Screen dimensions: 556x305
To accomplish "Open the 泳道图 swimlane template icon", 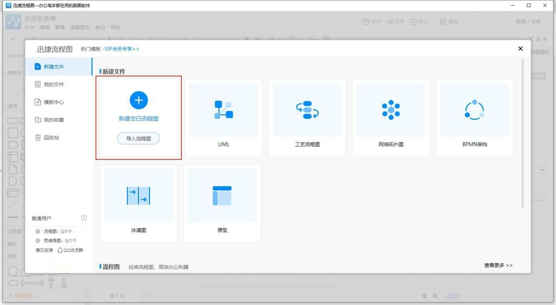I will click(x=138, y=195).
